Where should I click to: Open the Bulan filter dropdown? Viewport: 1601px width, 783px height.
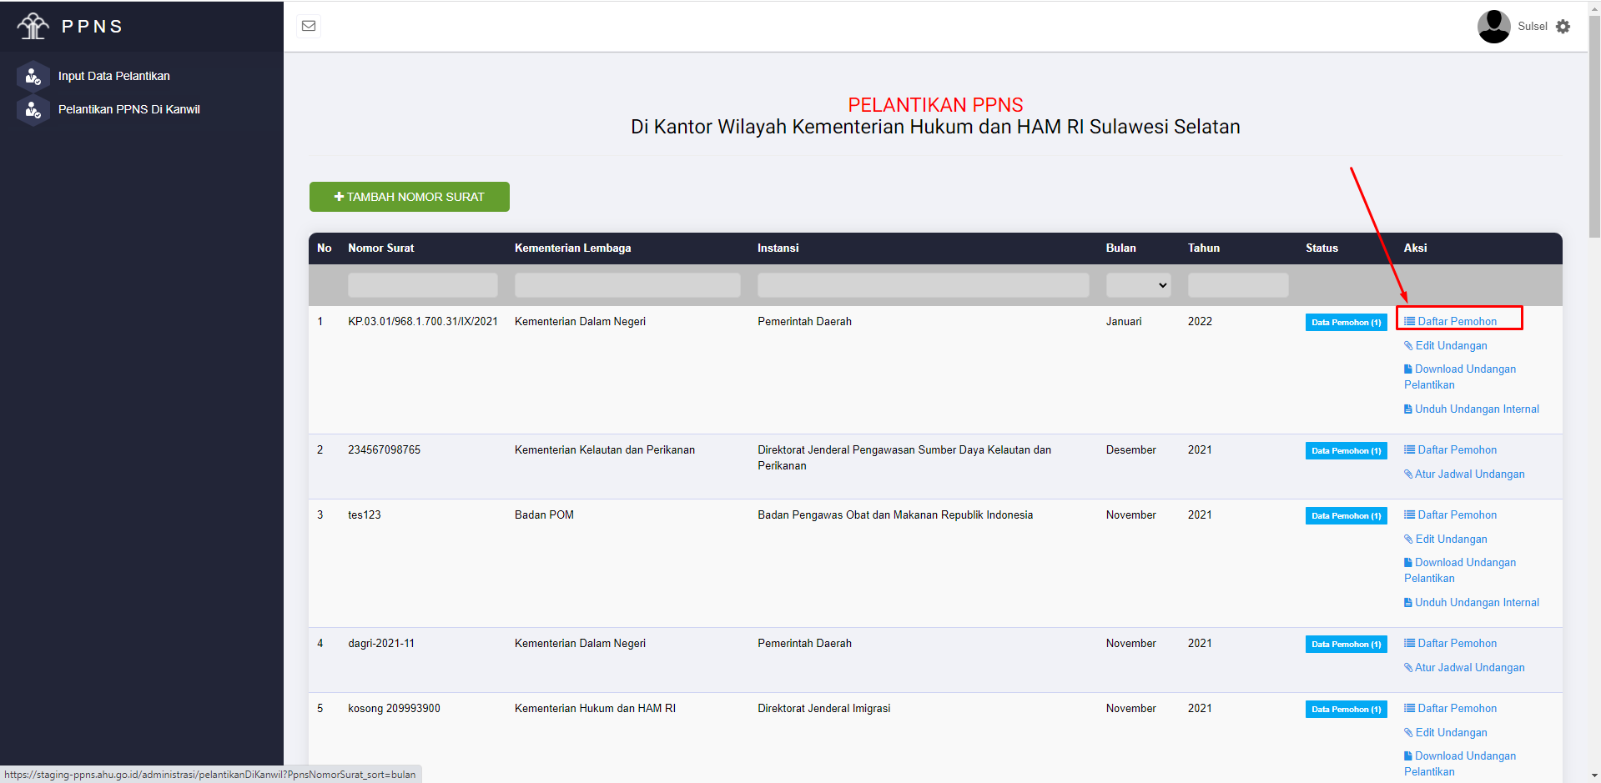[x=1138, y=285]
